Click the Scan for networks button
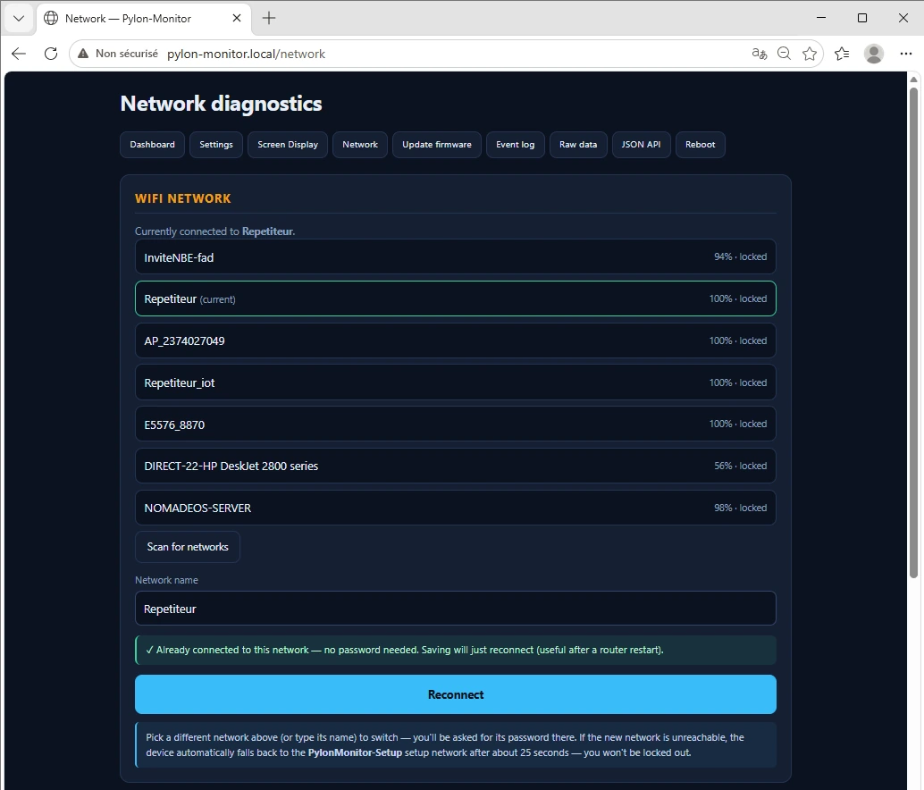The height and width of the screenshot is (790, 924). click(188, 547)
